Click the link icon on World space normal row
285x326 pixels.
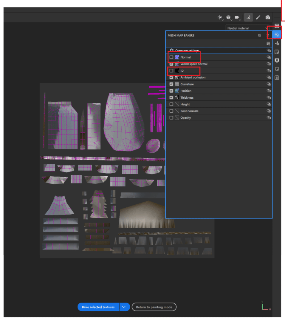point(269,64)
